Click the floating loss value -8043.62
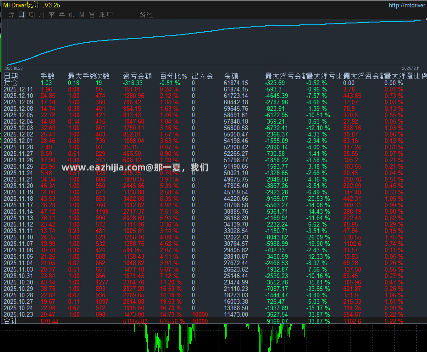427x352 pixels. [x=277, y=238]
